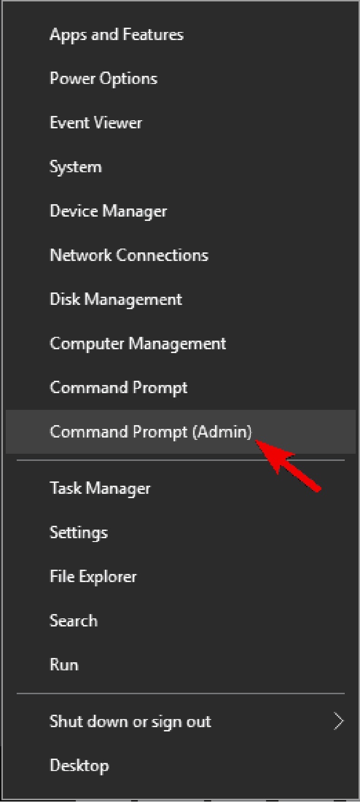
Task: Select Shut down or sign out
Action: [130, 721]
